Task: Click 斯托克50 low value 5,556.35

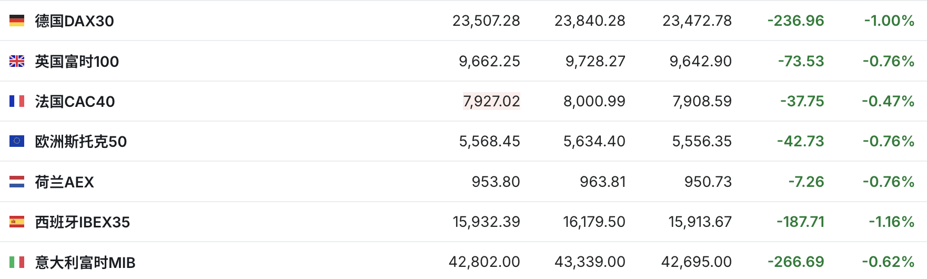Action: point(702,141)
